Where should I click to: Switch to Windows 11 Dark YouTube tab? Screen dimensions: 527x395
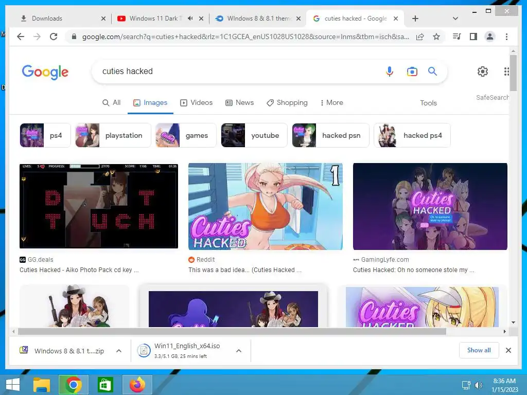pyautogui.click(x=155, y=19)
